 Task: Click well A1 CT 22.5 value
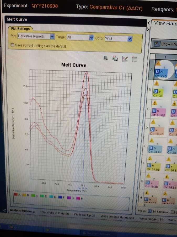pyautogui.click(x=161, y=76)
